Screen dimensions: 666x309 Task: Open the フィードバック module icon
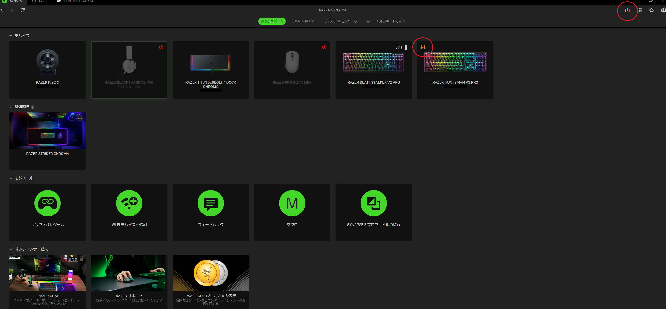pos(211,203)
